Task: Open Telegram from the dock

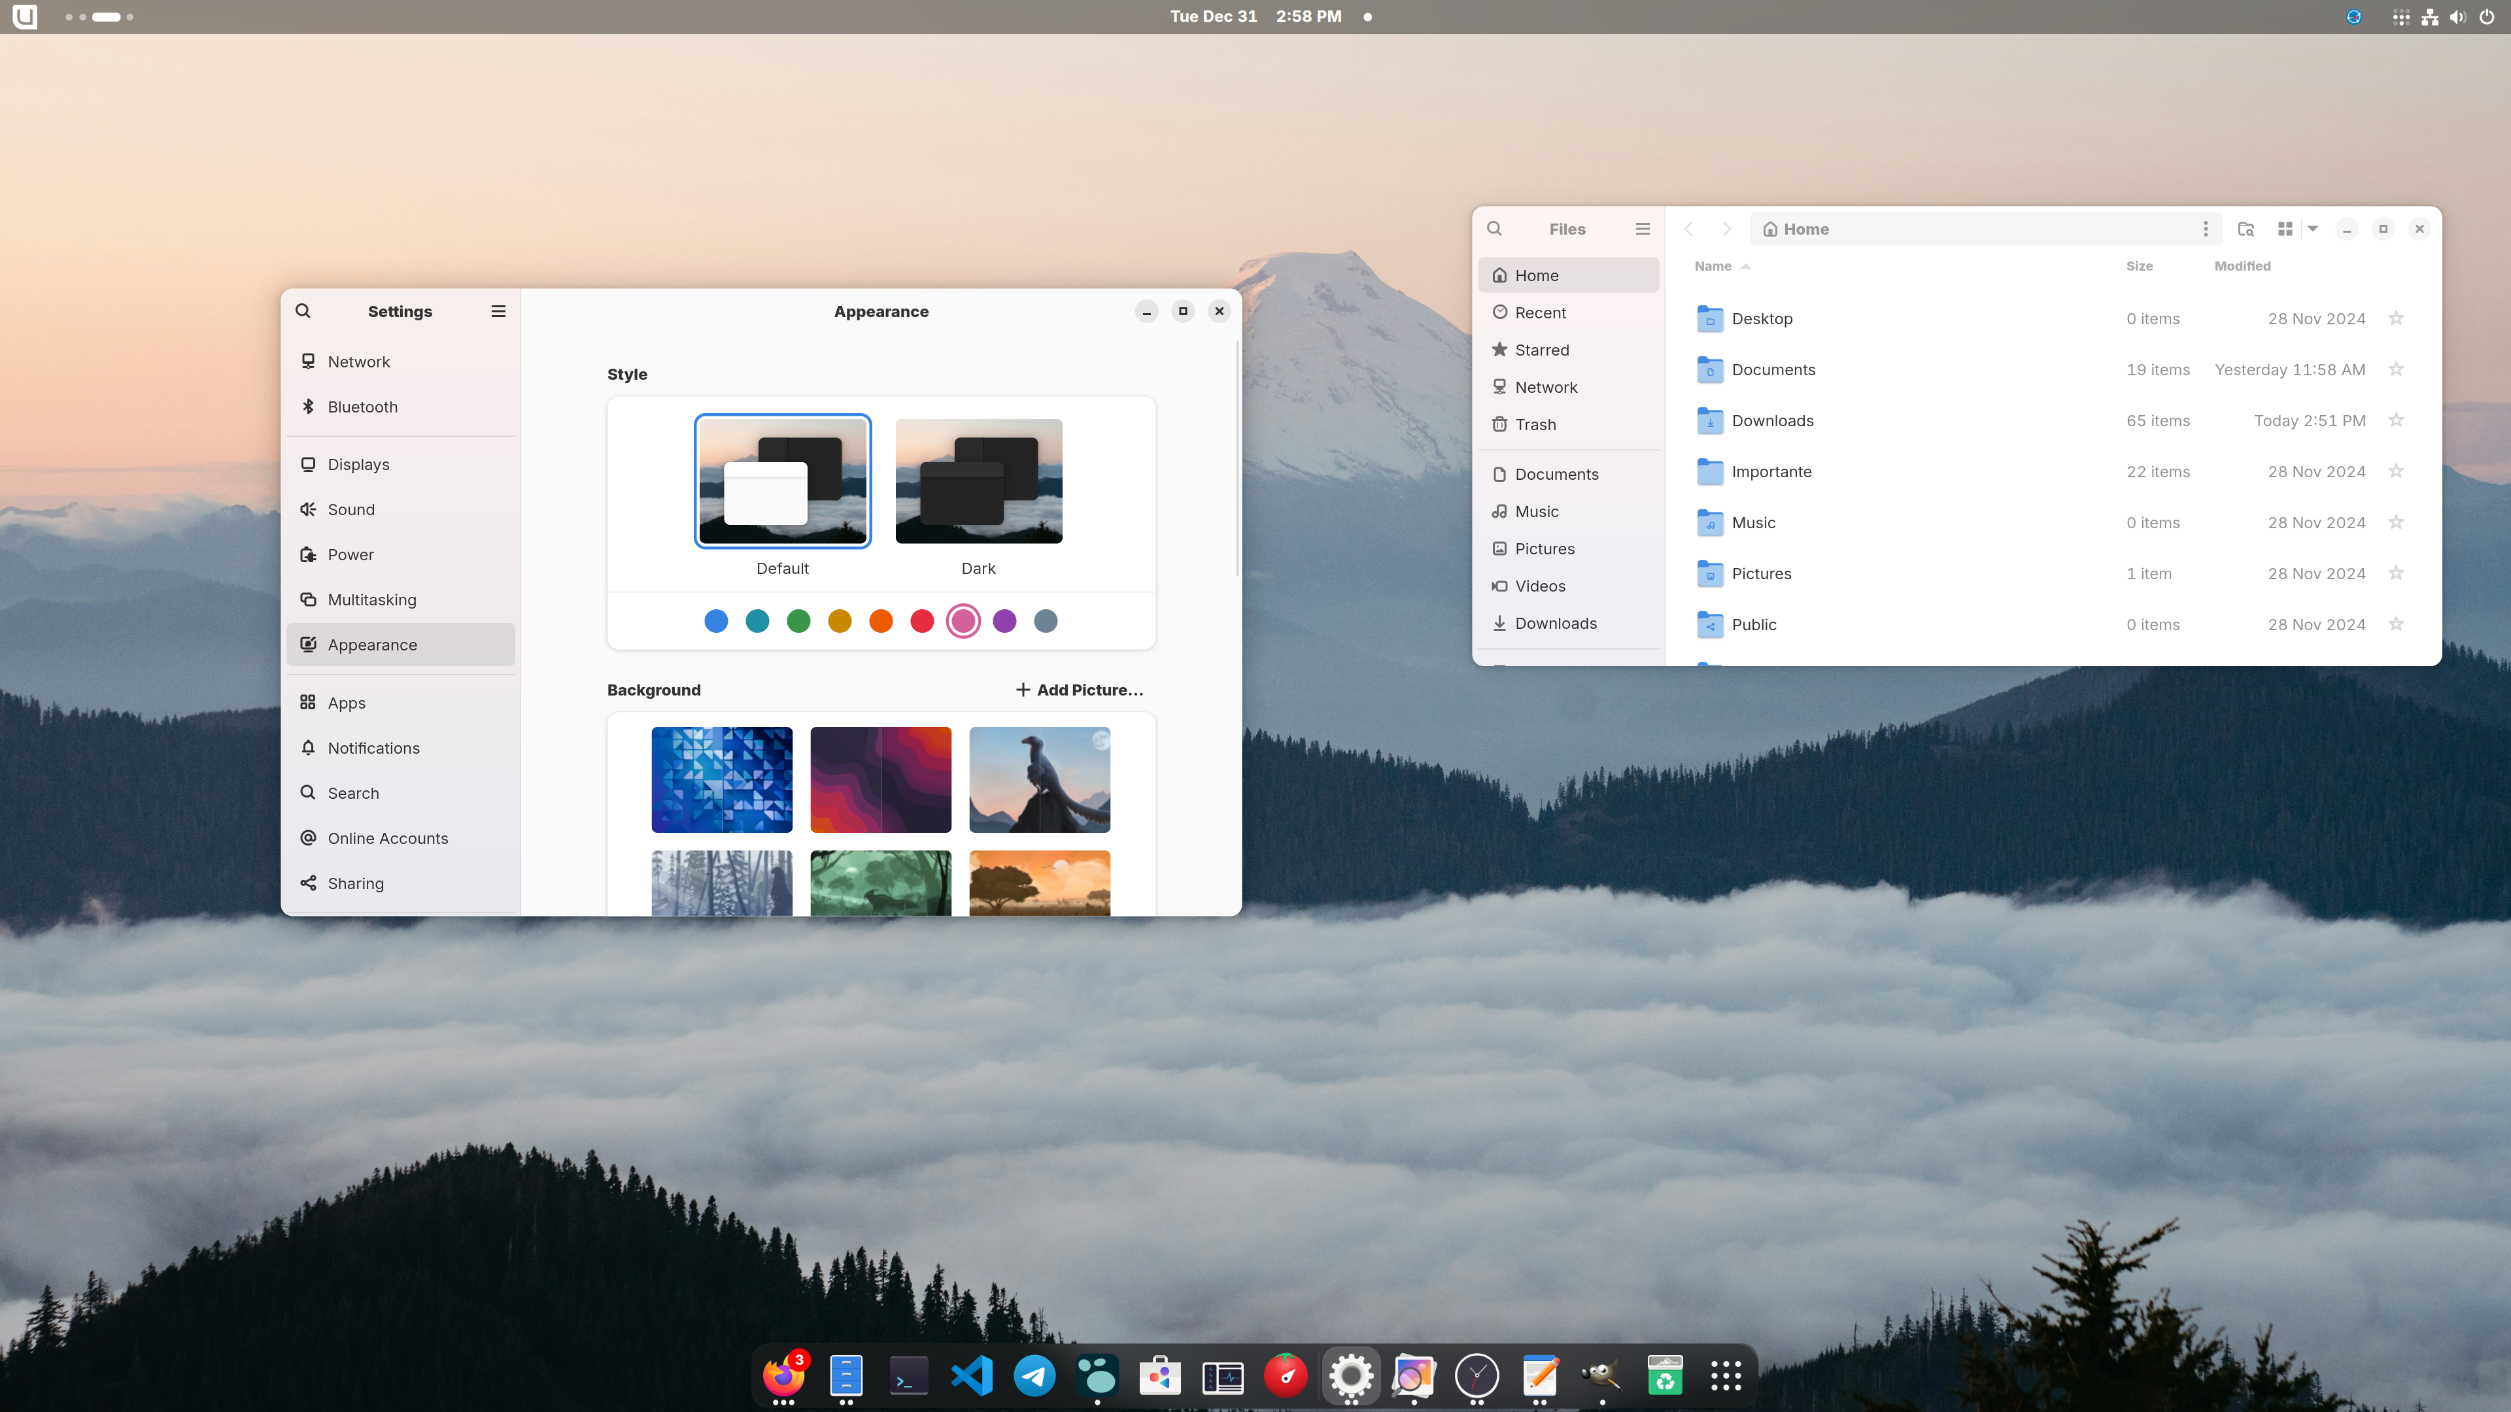Action: (x=1034, y=1376)
